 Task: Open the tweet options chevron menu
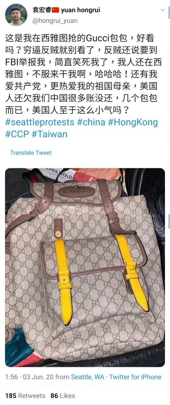163,10
